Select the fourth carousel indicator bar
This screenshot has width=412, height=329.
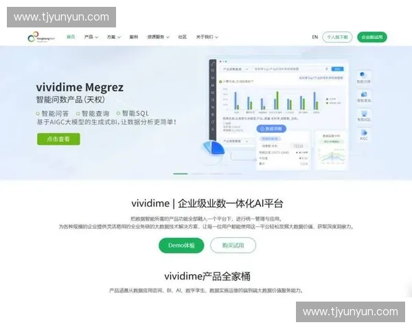click(x=235, y=173)
